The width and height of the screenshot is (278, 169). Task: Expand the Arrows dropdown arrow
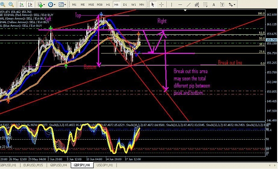click(x=235, y=4)
